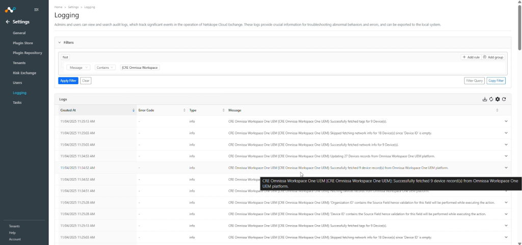The image size is (522, 245).
Task: Toggle auto-refresh with the sync arrows icon
Action: pos(491,99)
